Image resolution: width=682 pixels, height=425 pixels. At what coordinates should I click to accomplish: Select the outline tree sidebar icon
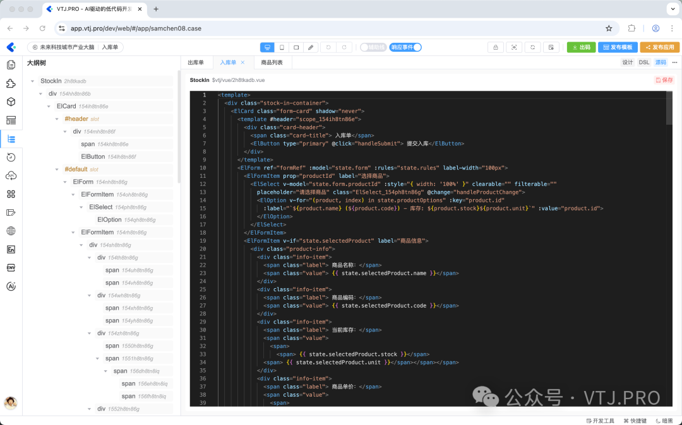[11, 139]
